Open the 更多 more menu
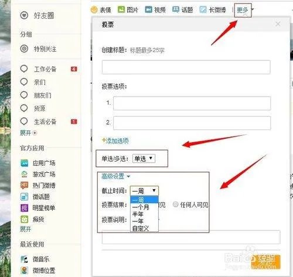293x277 pixels. [x=243, y=10]
